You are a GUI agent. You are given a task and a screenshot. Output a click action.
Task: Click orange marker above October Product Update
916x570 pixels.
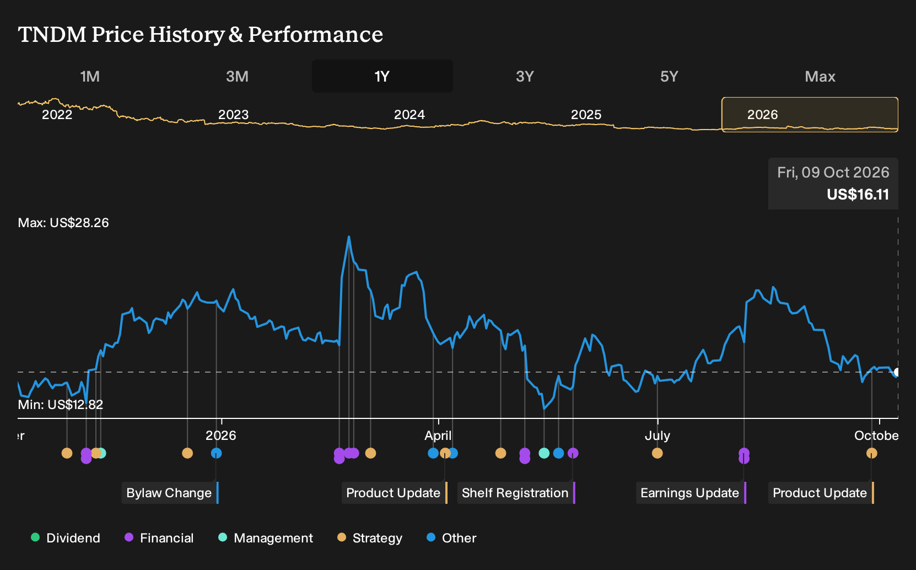coord(871,453)
